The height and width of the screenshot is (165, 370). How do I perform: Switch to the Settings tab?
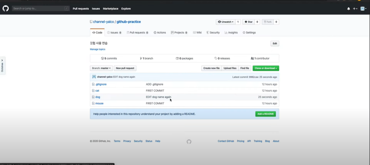tap(249, 32)
